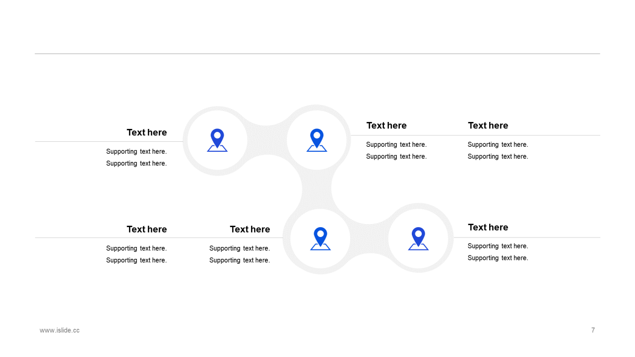Click the second supporting text line under the far upper-right heading
The width and height of the screenshot is (635, 357).
pos(498,157)
